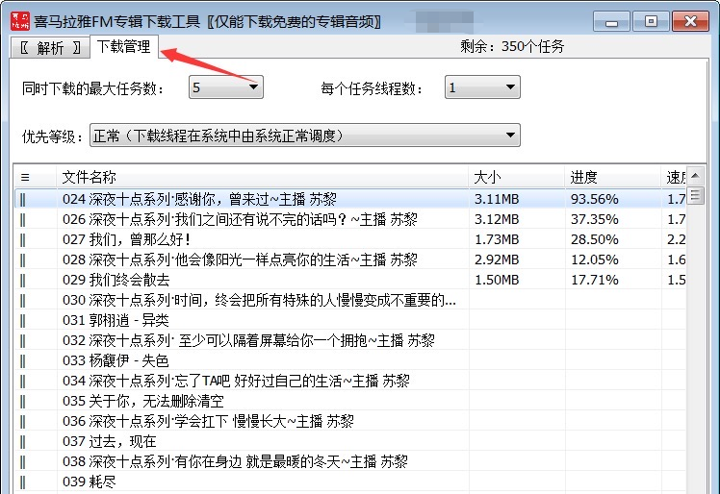Close the 喜马拉雅FM专辑下载工具 window

(x=690, y=21)
